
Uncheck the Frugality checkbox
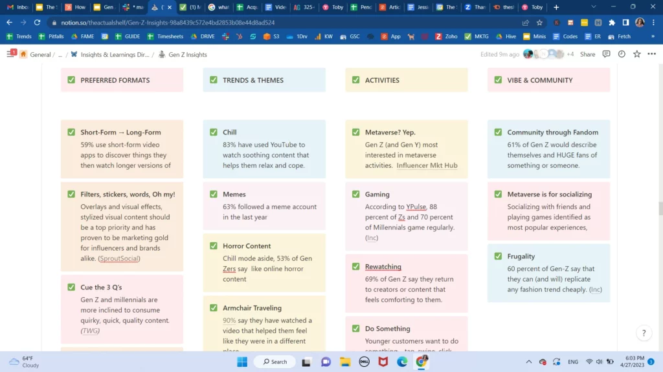[x=498, y=256]
